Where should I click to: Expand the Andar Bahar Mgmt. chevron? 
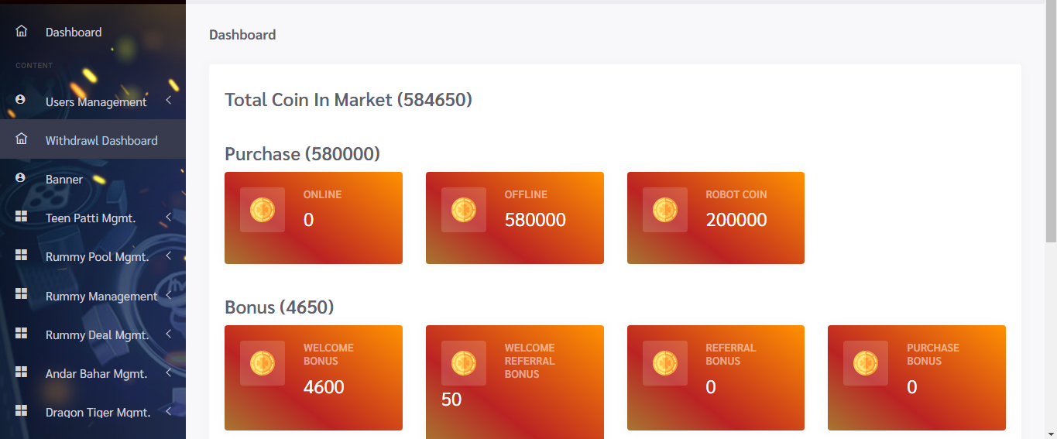(x=168, y=372)
